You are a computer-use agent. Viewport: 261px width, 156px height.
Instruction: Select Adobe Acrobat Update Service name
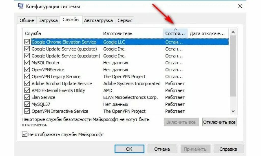pos(62,83)
